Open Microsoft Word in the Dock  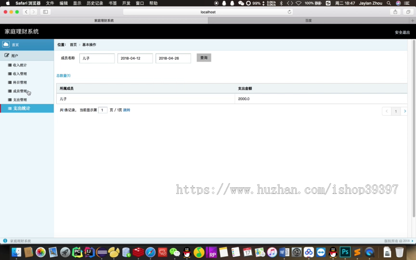point(284,252)
